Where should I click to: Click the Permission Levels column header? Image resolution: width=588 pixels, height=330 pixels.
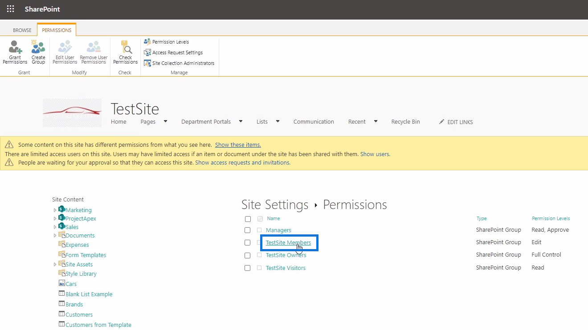(x=551, y=218)
